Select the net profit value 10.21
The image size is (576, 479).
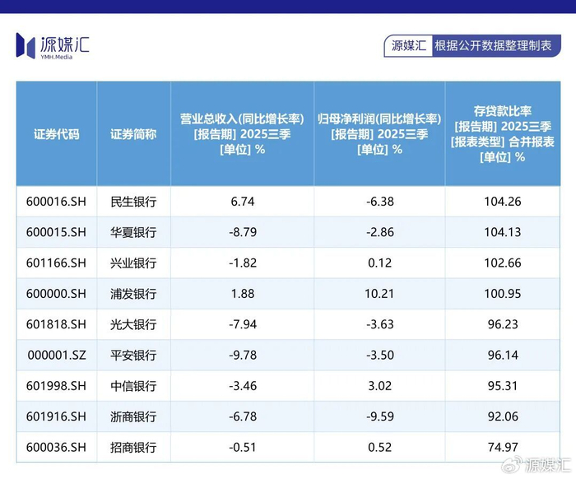pyautogui.click(x=379, y=294)
